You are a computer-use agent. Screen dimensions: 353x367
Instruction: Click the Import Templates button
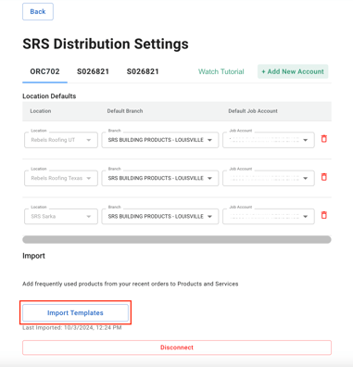point(75,313)
